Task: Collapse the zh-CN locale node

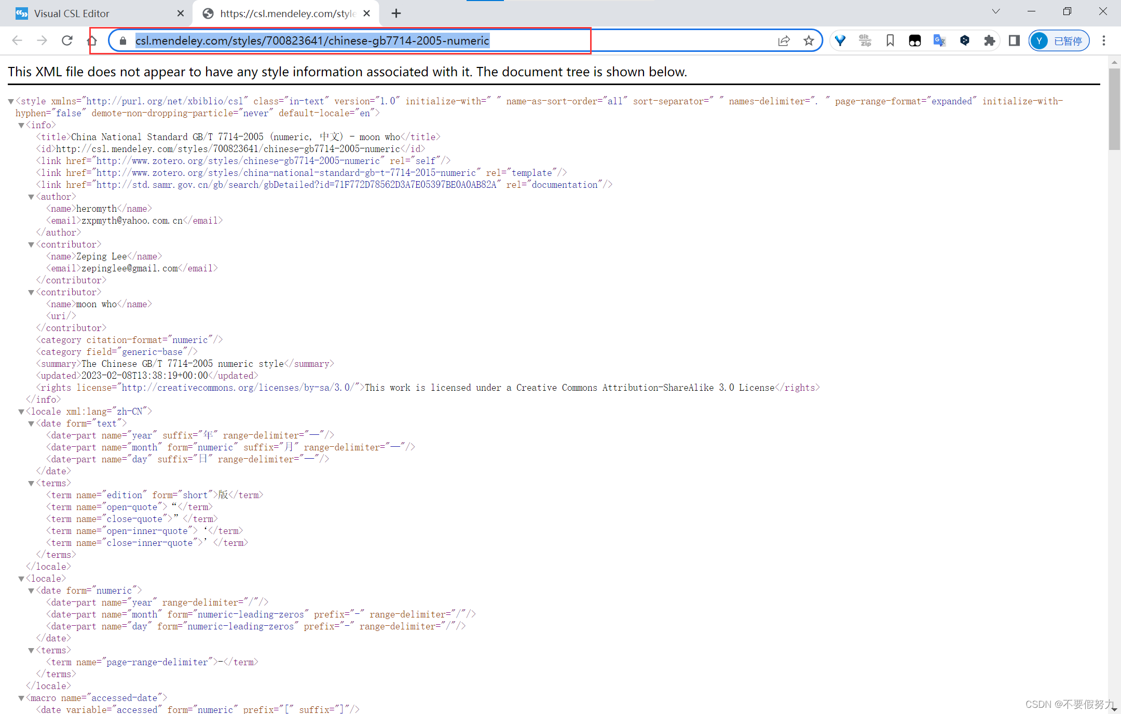Action: pos(21,412)
